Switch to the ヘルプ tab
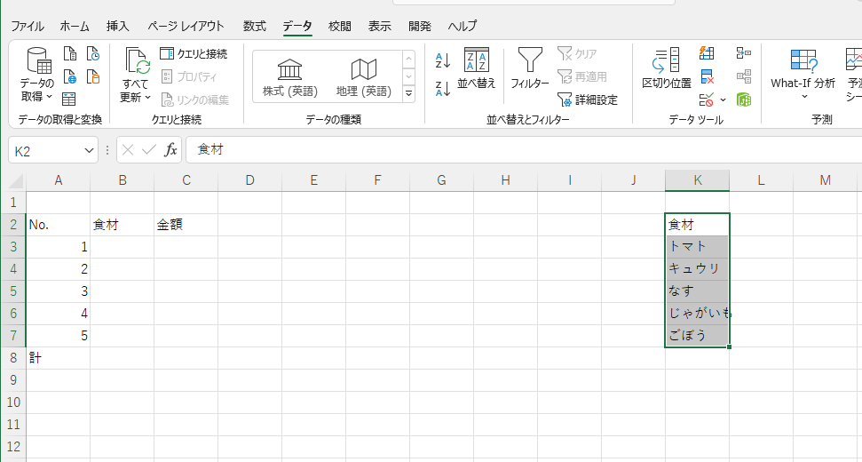This screenshot has height=462, width=862. (x=463, y=26)
